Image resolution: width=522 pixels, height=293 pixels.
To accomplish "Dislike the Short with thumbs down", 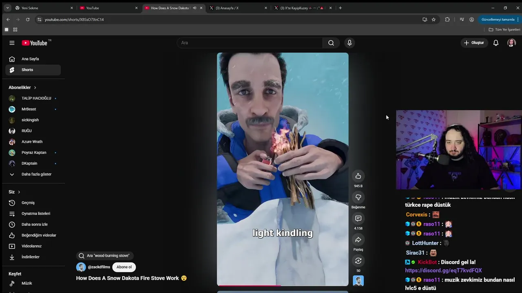I will coord(358,197).
